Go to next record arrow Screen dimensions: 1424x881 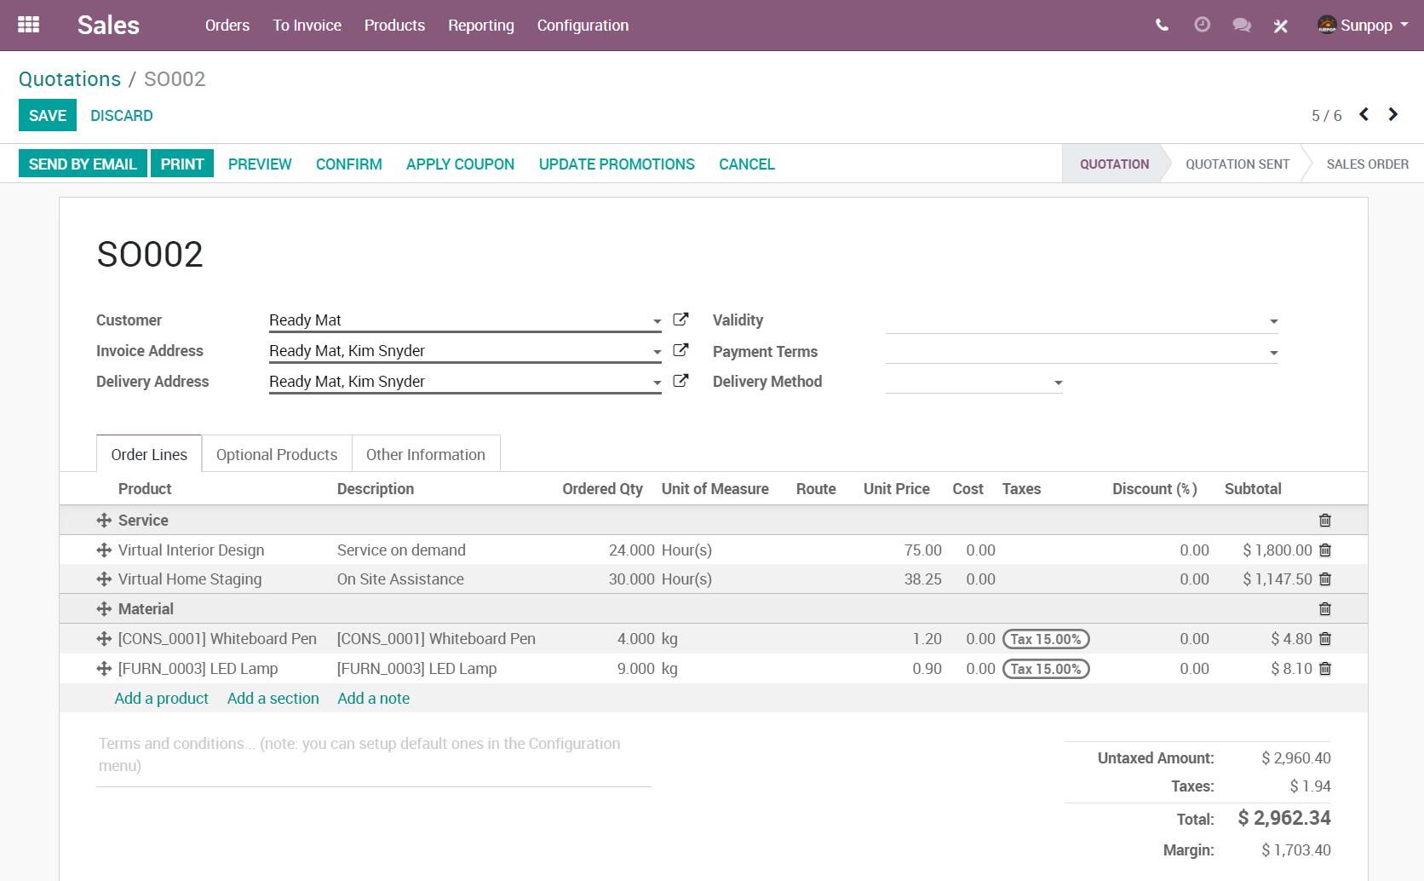tap(1393, 114)
